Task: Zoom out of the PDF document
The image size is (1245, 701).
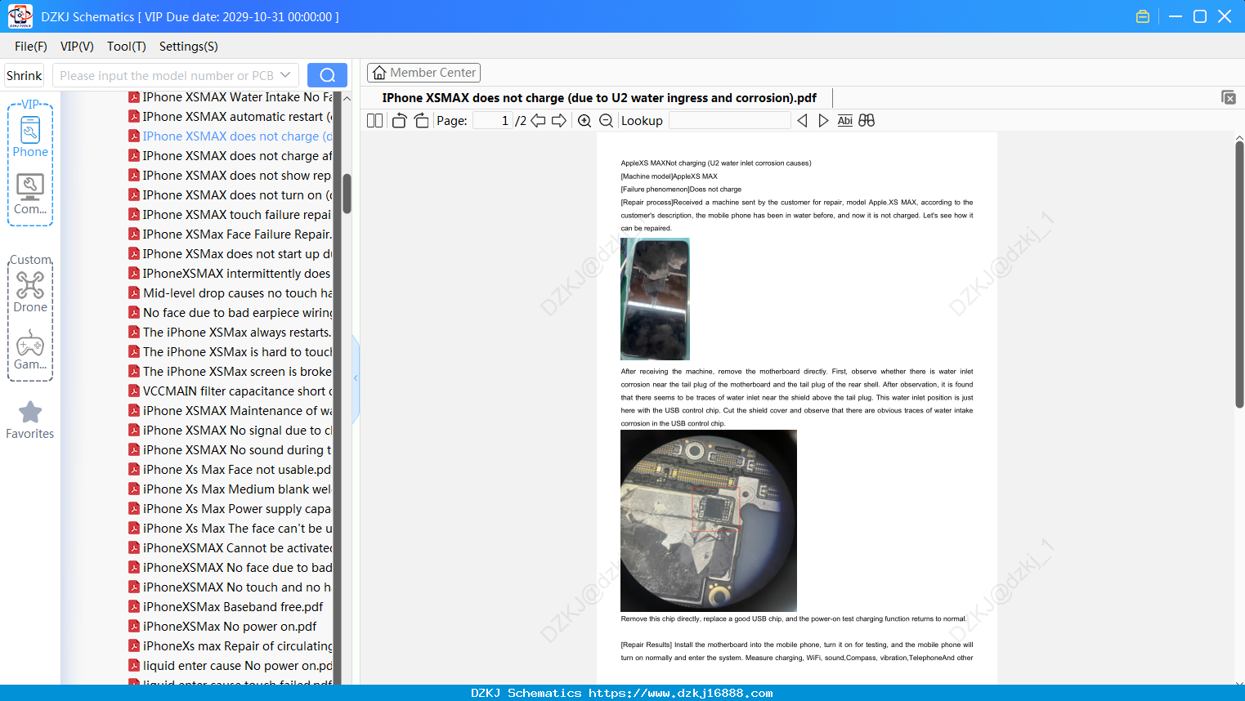Action: click(x=606, y=121)
